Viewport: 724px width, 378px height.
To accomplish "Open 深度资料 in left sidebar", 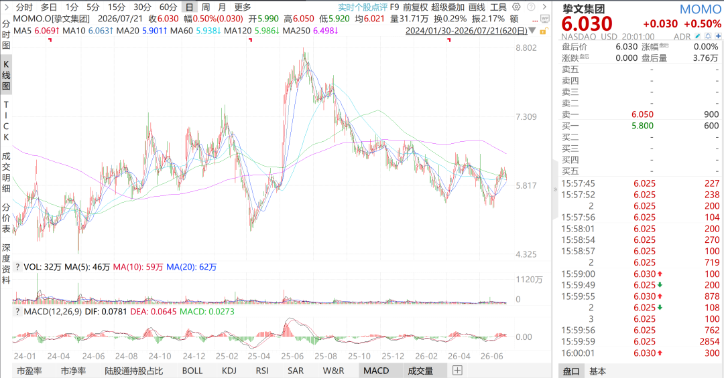I will [x=6, y=264].
